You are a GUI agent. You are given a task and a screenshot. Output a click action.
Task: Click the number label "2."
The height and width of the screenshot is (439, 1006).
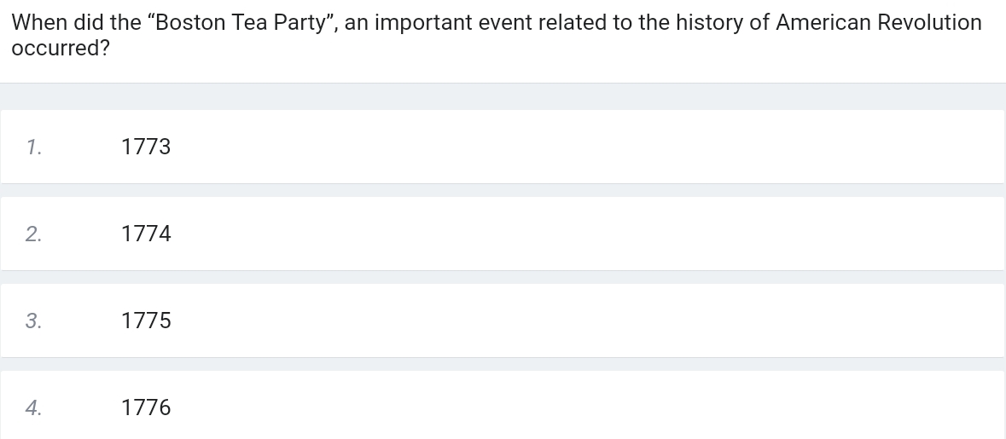(34, 234)
